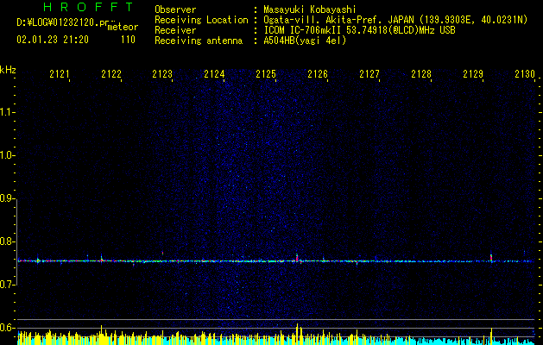Click the kHz axis unit label
The width and height of the screenshot is (543, 345).
8,70
